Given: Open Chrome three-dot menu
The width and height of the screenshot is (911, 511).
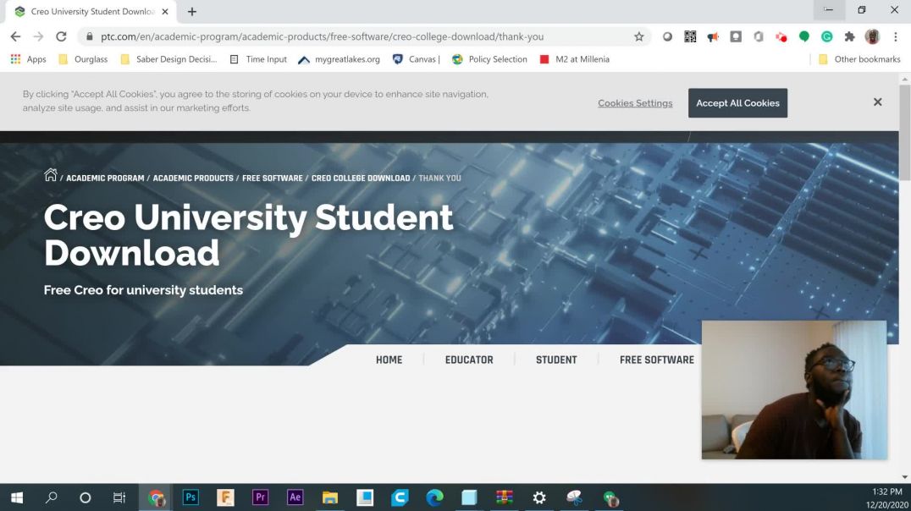Looking at the screenshot, I should (x=895, y=36).
